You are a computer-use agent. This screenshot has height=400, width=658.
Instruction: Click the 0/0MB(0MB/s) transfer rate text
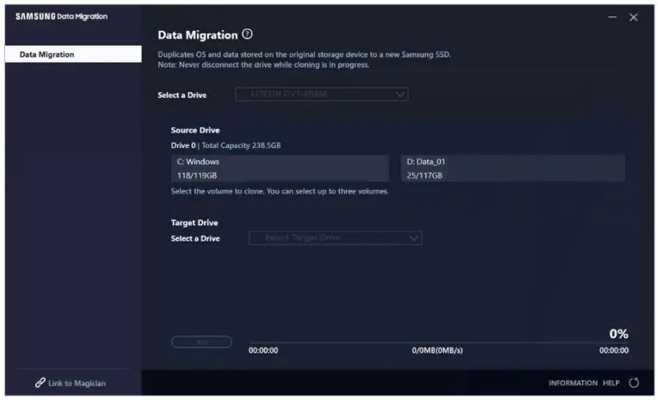[437, 350]
